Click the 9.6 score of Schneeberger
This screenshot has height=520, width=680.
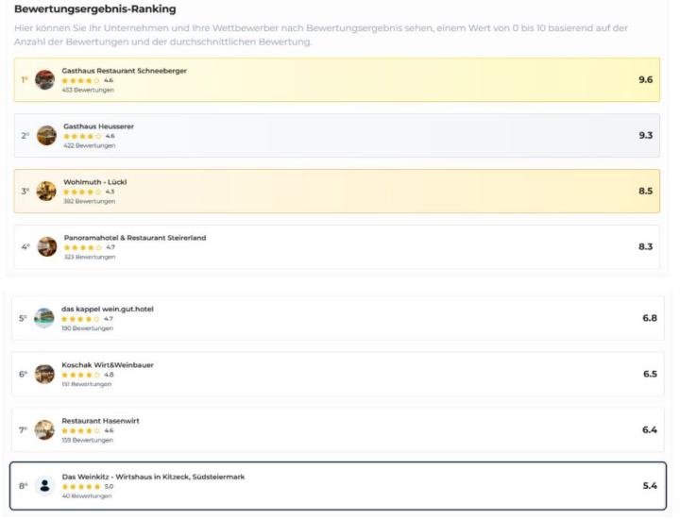[645, 79]
